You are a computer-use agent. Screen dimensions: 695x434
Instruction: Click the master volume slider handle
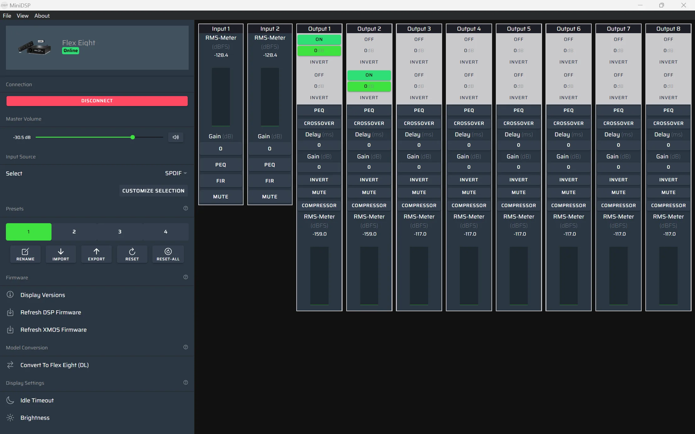pos(132,137)
